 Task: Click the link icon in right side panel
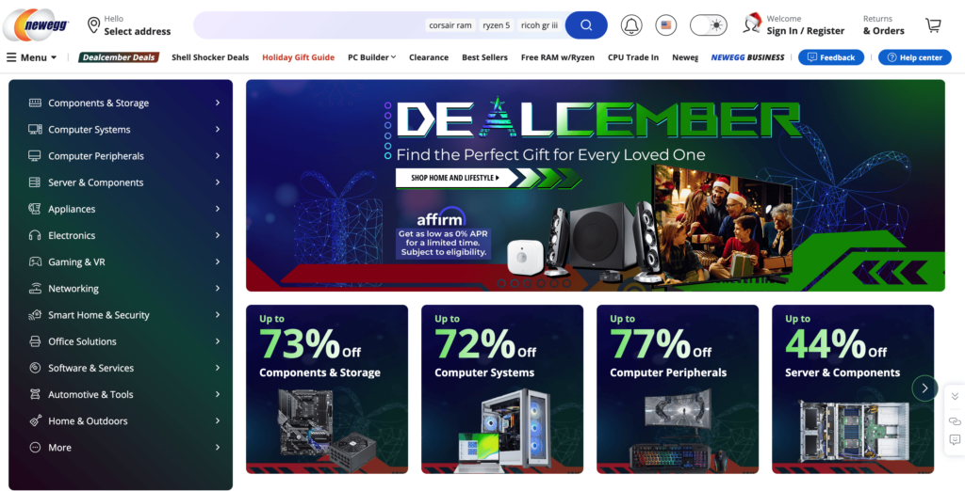pyautogui.click(x=955, y=421)
